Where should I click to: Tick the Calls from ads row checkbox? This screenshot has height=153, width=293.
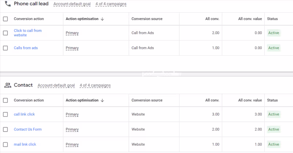click(5, 48)
